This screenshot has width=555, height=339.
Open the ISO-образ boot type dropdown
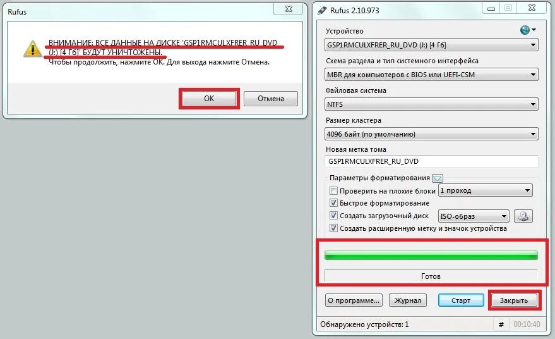pyautogui.click(x=474, y=216)
